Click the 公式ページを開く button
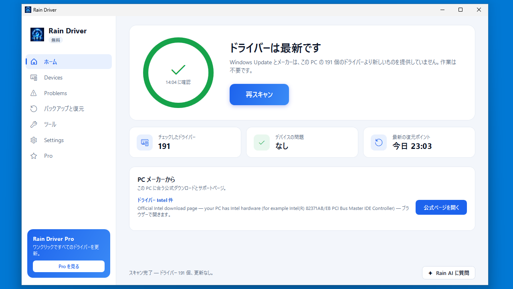513x289 pixels. (x=441, y=208)
